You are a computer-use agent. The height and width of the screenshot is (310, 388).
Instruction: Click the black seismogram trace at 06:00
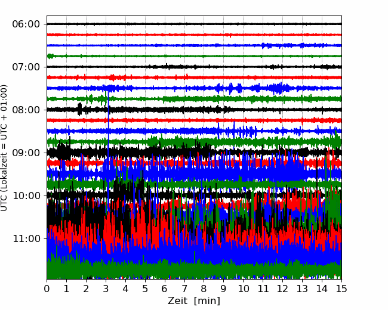click(194, 24)
